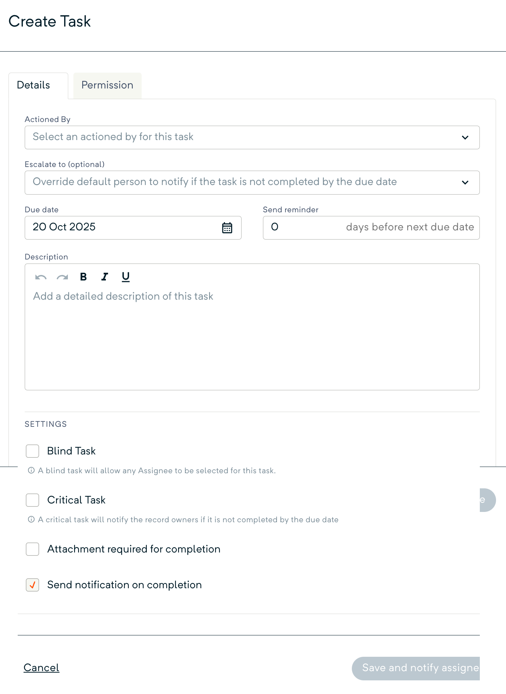Open the due date calendar picker

click(227, 228)
